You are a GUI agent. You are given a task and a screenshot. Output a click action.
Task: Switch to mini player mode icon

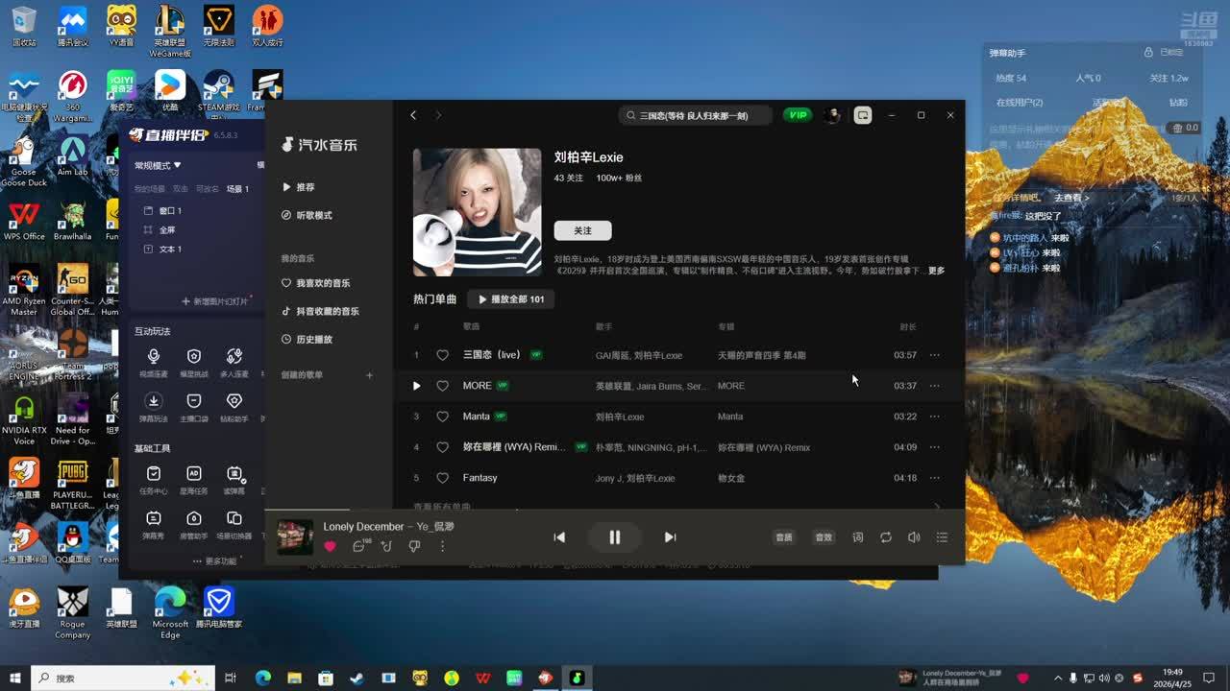coord(863,115)
